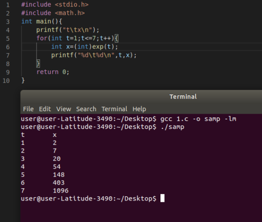
Task: Click the 'int x=(int)exp(t);' line
Action: (x=85, y=47)
